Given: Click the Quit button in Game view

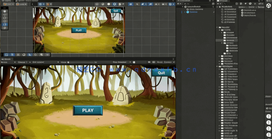Looking at the screenshot, I should pyautogui.click(x=162, y=73).
